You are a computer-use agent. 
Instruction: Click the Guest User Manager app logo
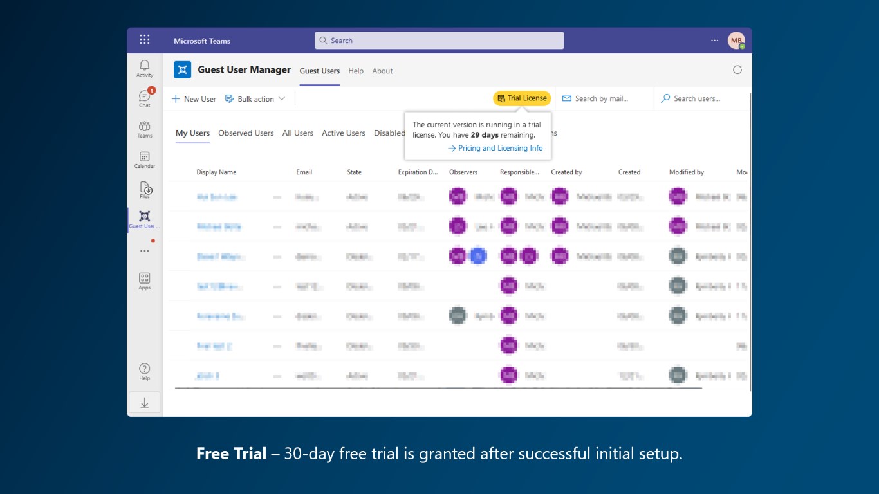pyautogui.click(x=183, y=70)
